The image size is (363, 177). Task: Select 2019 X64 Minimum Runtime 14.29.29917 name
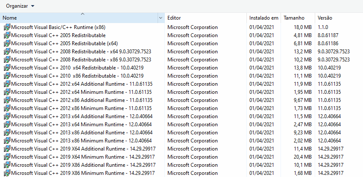pos(83,157)
